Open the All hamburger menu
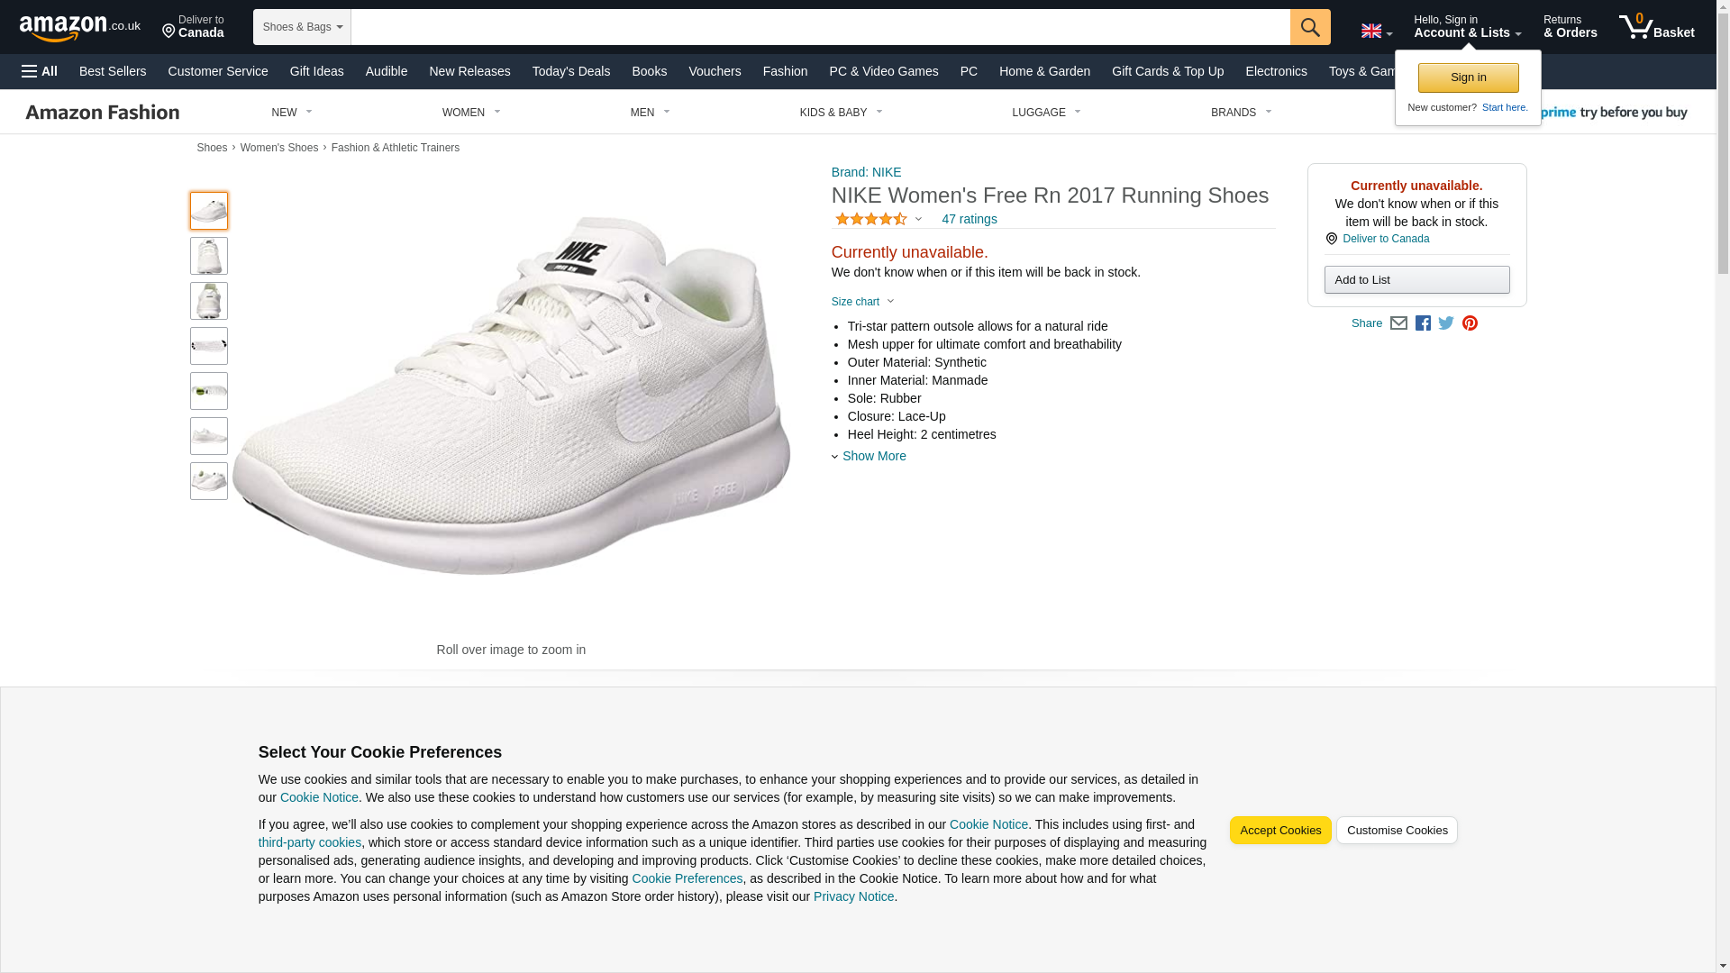 tap(40, 71)
